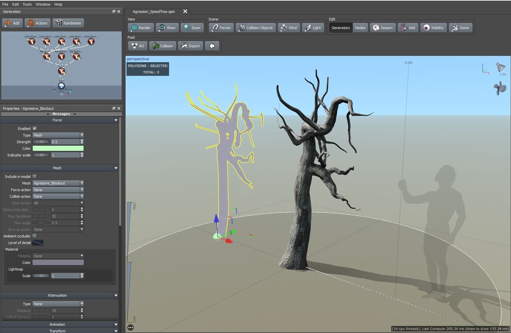Open the Show view options
The image size is (511, 333).
coord(167,28)
